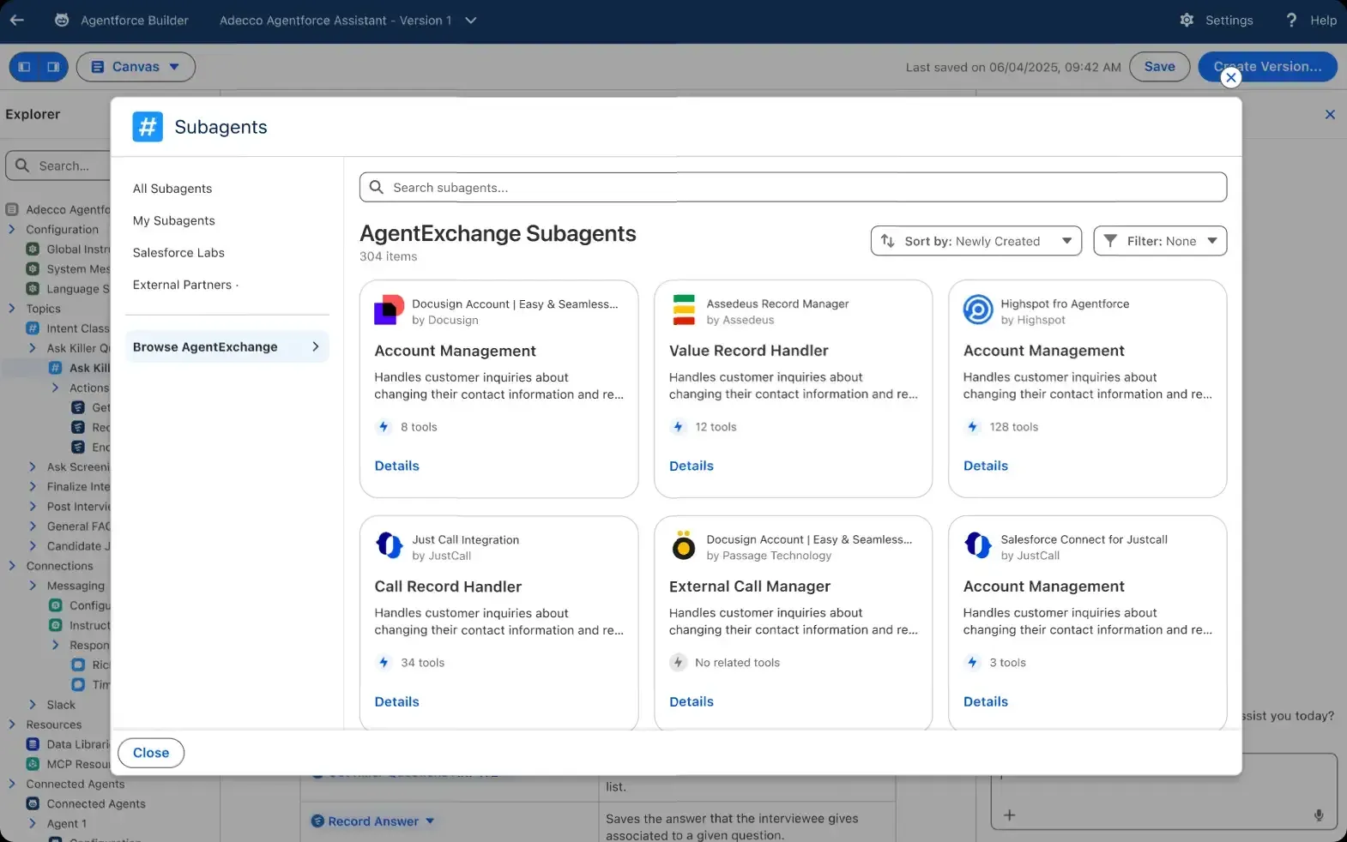This screenshot has height=842, width=1347.
Task: Open the Record Answer action dropdown
Action: point(430,821)
